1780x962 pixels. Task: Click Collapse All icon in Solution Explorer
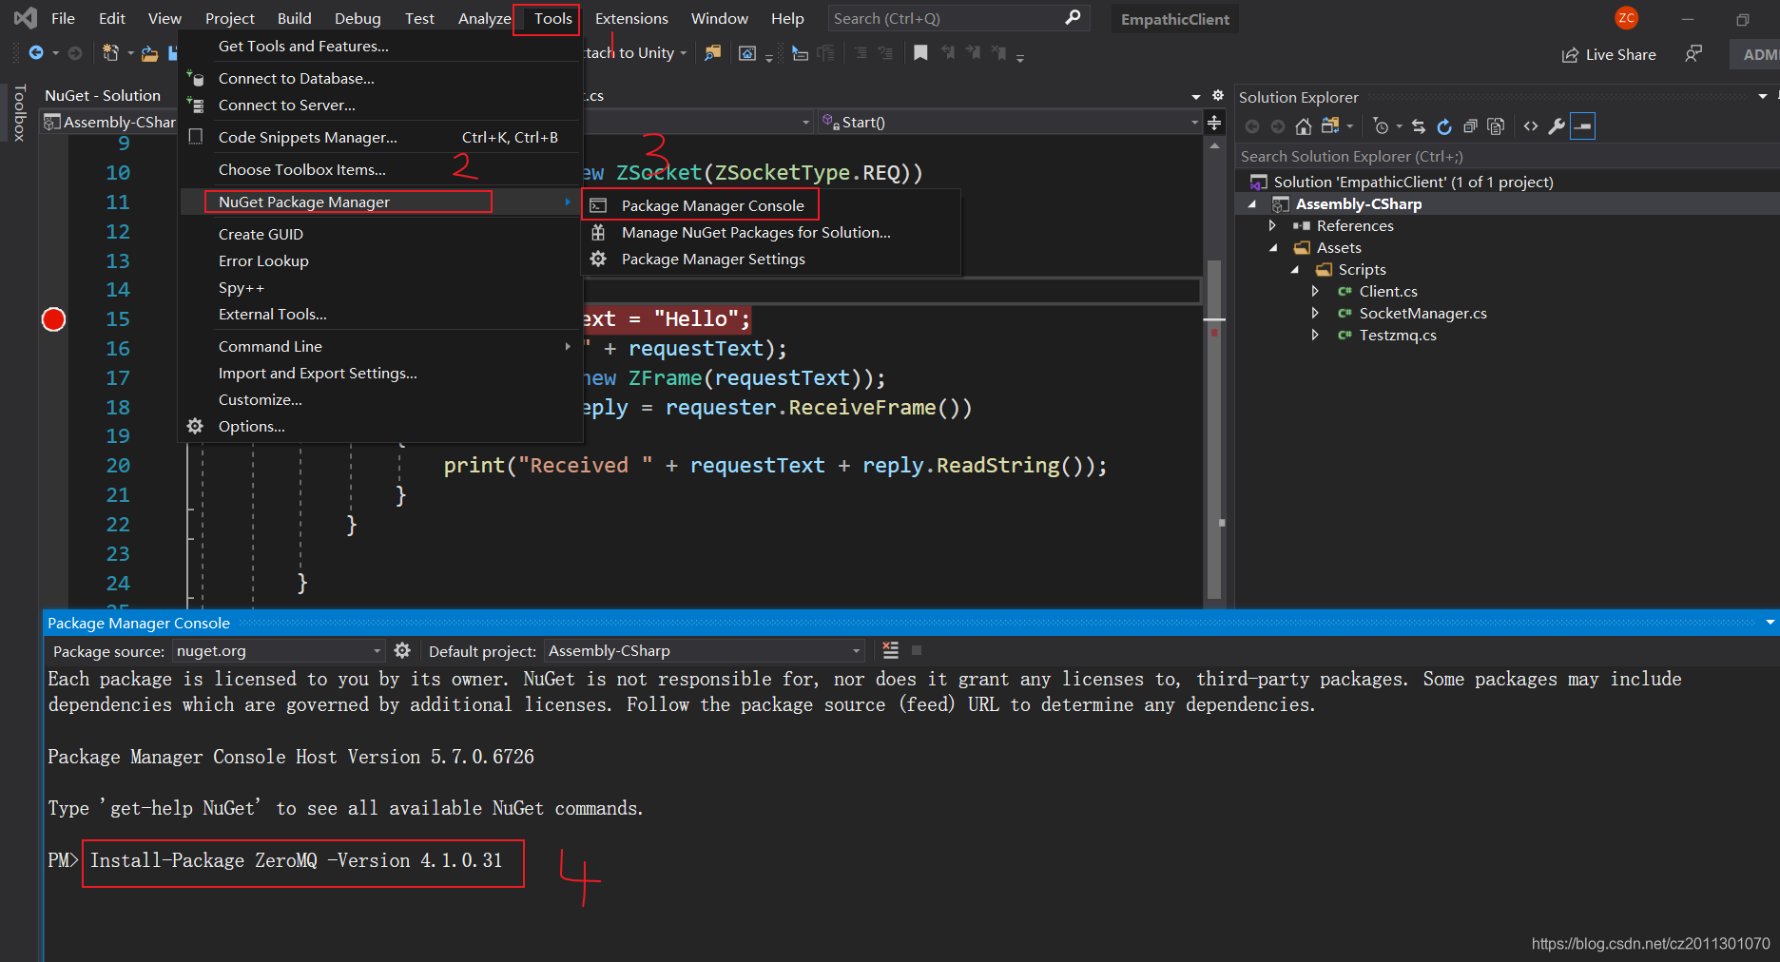point(1470,126)
